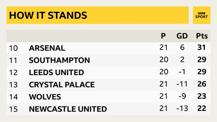Select the P column header
Image resolution: width=217 pixels, height=122 pixels.
click(163, 36)
